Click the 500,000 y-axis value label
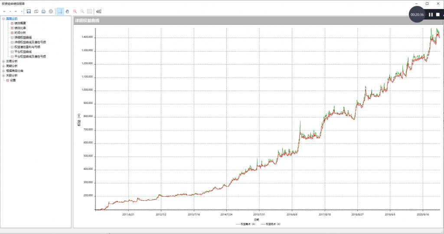The height and width of the screenshot is (234, 444). (88, 156)
